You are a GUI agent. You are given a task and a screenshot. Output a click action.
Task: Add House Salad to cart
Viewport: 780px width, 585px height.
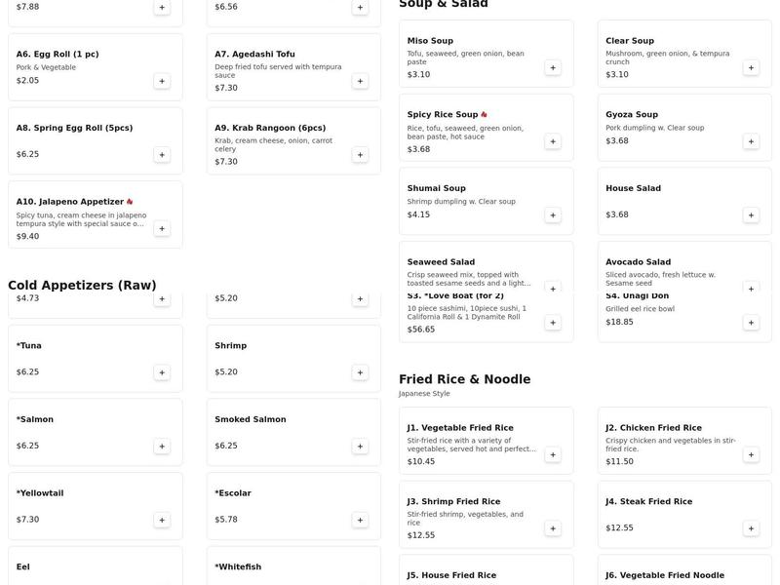tap(751, 214)
